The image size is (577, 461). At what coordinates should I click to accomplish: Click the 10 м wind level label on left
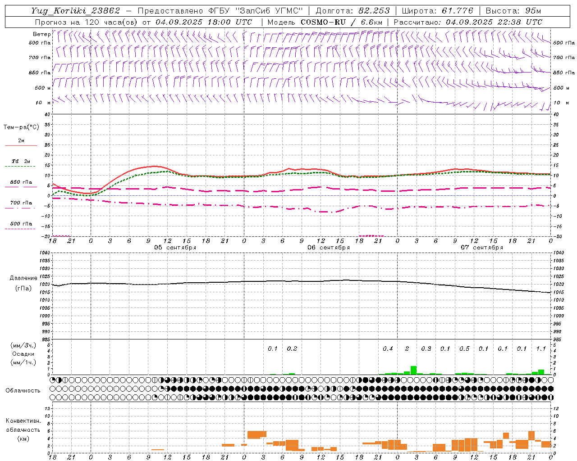[x=43, y=103]
